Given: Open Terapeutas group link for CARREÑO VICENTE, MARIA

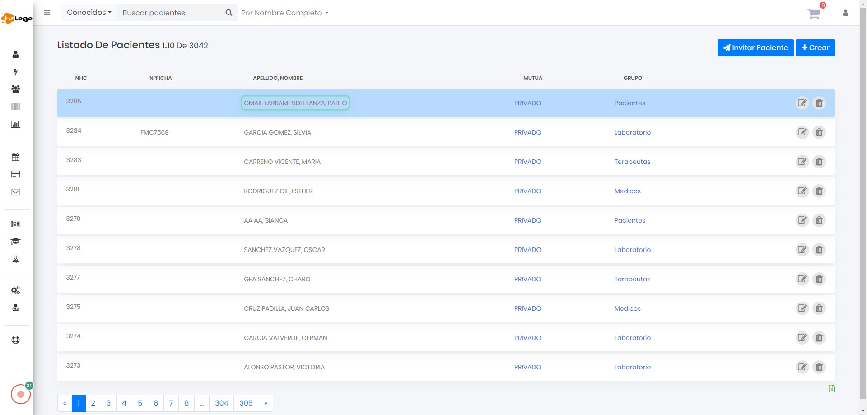Looking at the screenshot, I should tap(632, 162).
